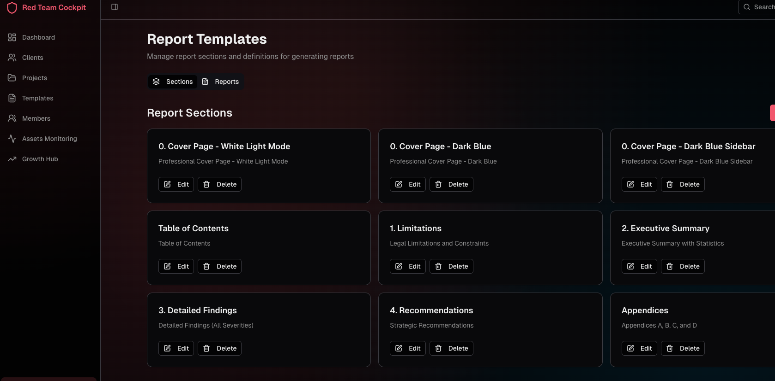Image resolution: width=775 pixels, height=381 pixels.
Task: Open the Dashboard grid icon
Action: click(12, 37)
